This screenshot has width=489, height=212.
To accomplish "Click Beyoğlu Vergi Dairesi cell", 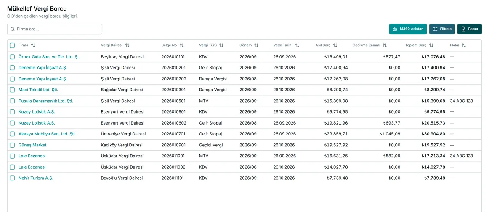I will (x=122, y=178).
